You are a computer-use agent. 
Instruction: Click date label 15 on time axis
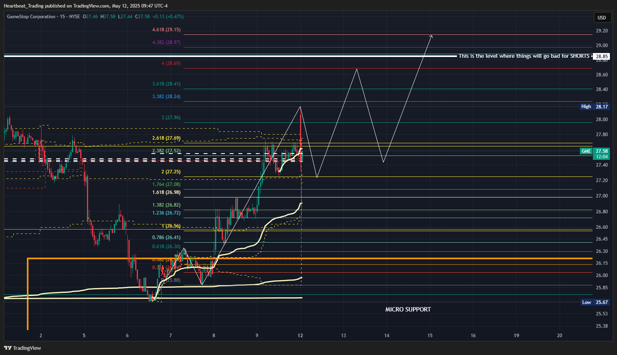430,336
